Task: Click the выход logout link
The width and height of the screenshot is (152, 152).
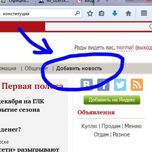Action: (x=144, y=48)
